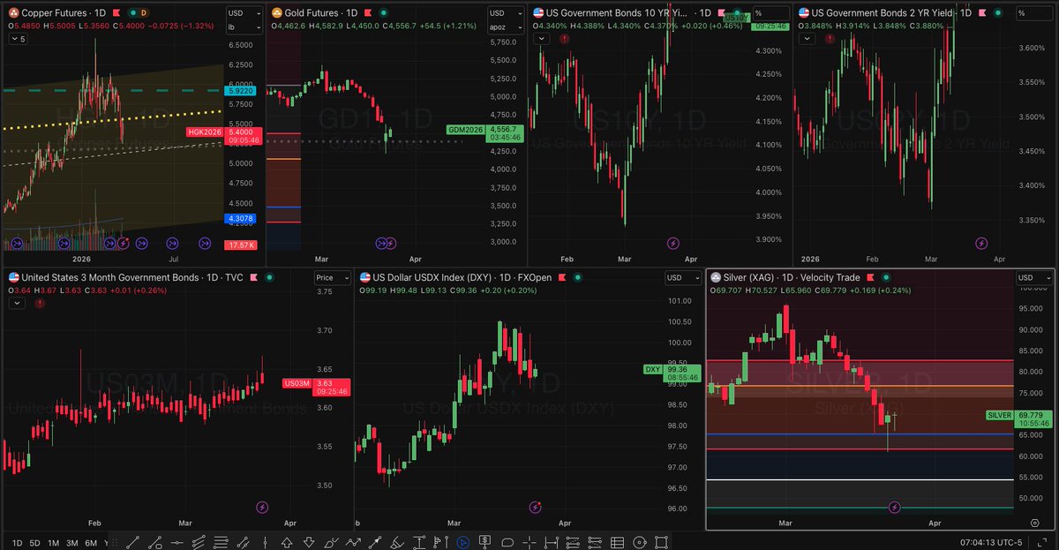The height and width of the screenshot is (550, 1059).
Task: Select the arrow up marker tool
Action: [287, 541]
